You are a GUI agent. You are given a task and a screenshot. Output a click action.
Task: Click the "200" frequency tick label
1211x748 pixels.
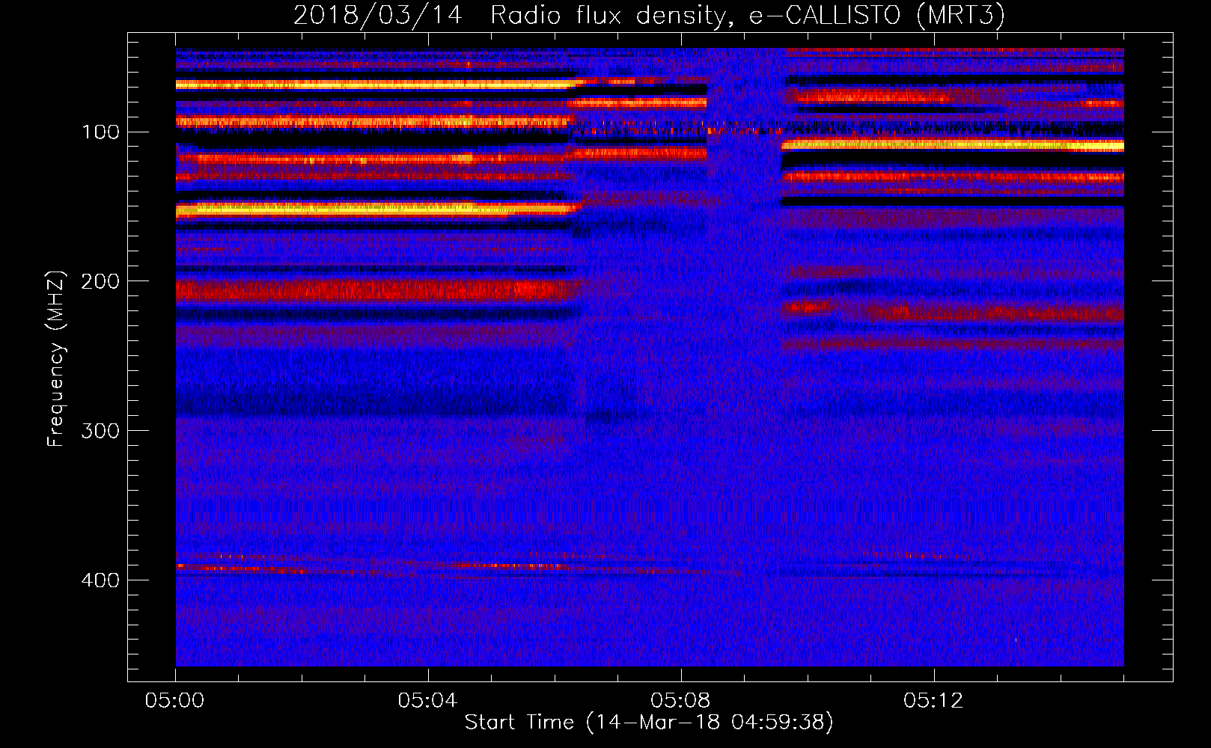pyautogui.click(x=100, y=281)
